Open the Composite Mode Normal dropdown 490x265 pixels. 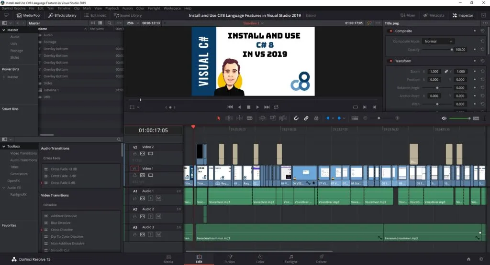(438, 42)
